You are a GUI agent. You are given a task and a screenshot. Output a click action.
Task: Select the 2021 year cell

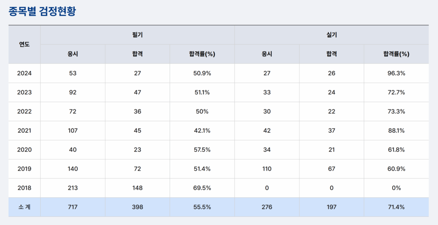coord(24,131)
